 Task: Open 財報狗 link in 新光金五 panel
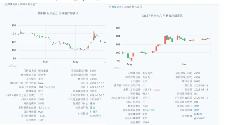click(94, 112)
